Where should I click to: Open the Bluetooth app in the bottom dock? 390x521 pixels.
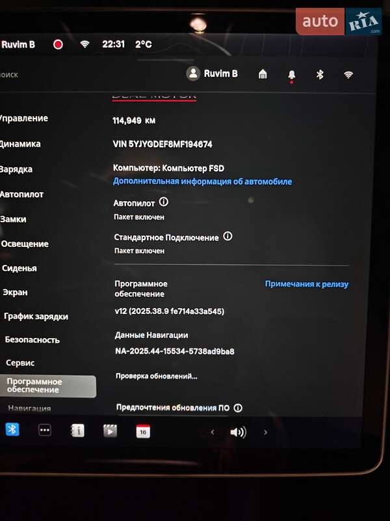(x=12, y=429)
